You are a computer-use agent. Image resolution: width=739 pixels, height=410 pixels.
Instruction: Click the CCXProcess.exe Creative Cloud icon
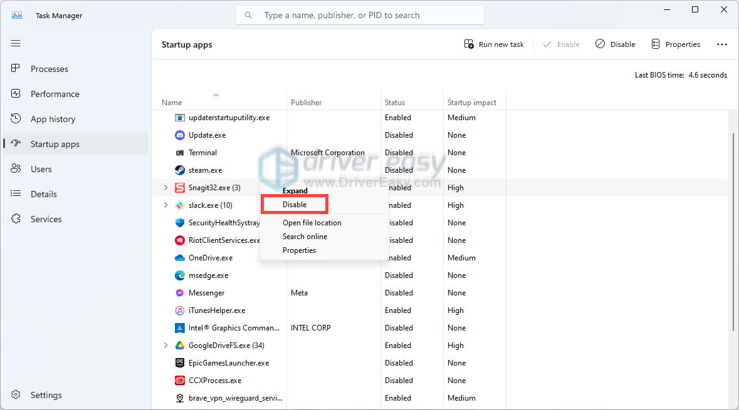tap(180, 381)
